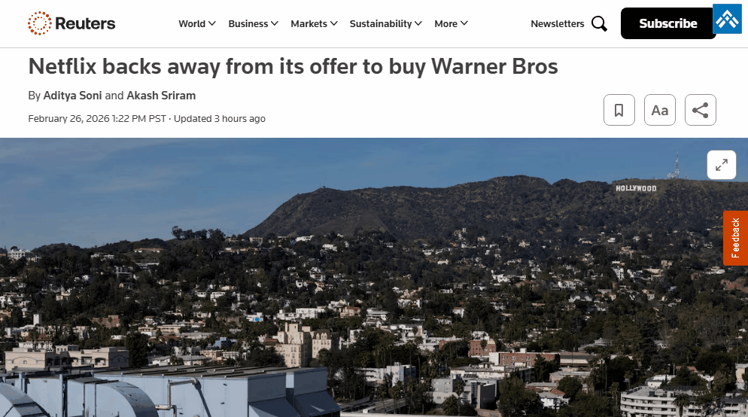Expand the Hollywood photo to fullscreen
The width and height of the screenshot is (748, 417).
pyautogui.click(x=721, y=165)
